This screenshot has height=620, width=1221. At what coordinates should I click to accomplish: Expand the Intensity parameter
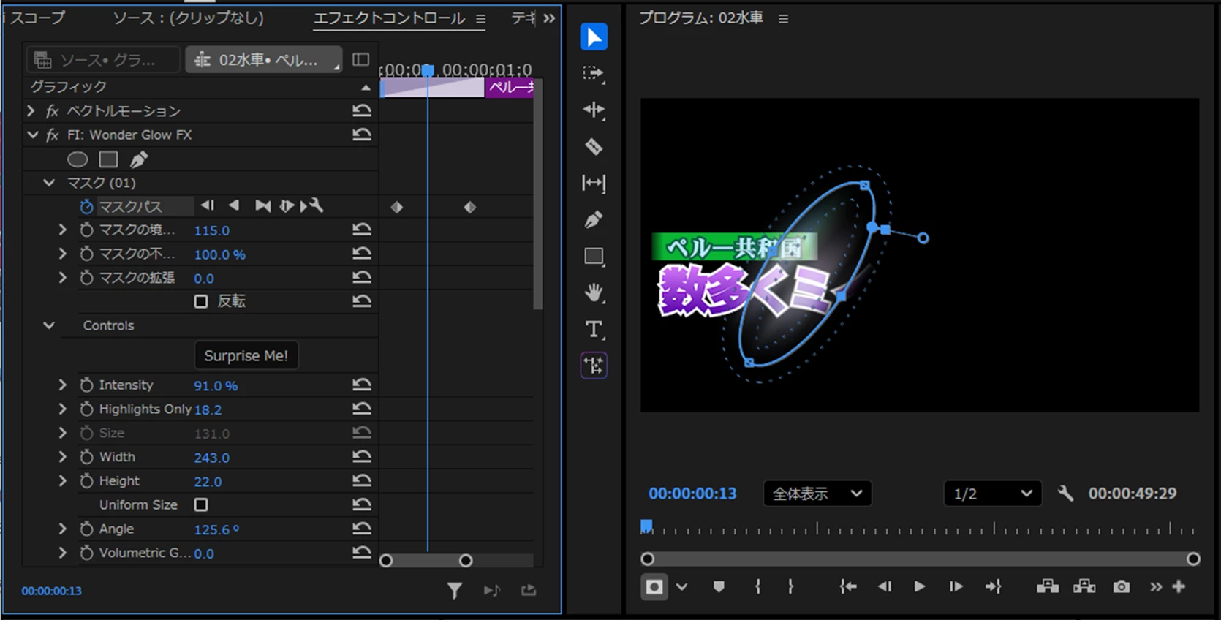[x=63, y=385]
